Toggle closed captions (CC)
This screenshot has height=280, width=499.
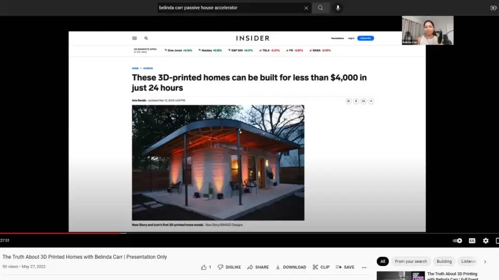[x=472, y=241]
